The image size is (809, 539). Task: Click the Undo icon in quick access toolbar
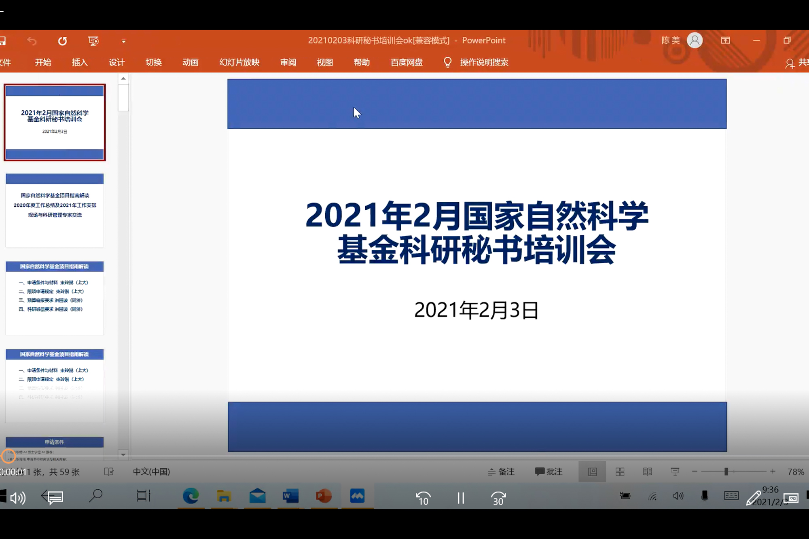(x=32, y=41)
